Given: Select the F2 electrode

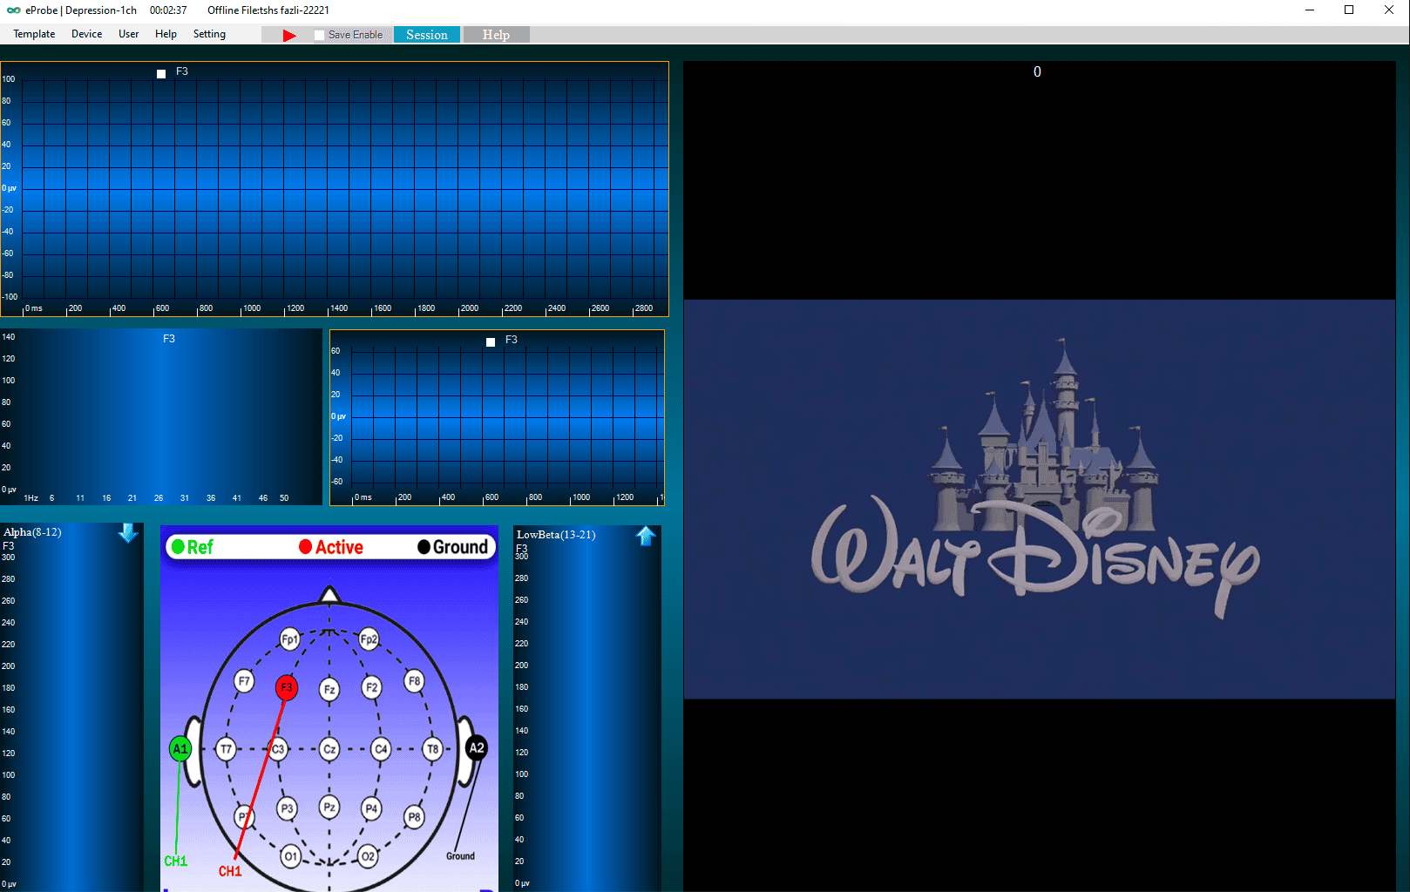Looking at the screenshot, I should [372, 688].
